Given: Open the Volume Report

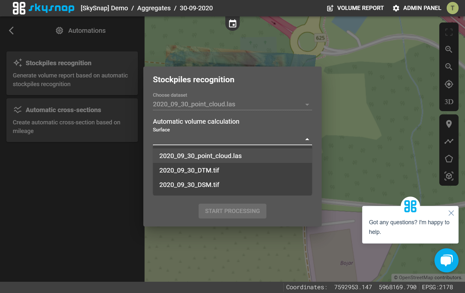Looking at the screenshot, I should point(355,8).
